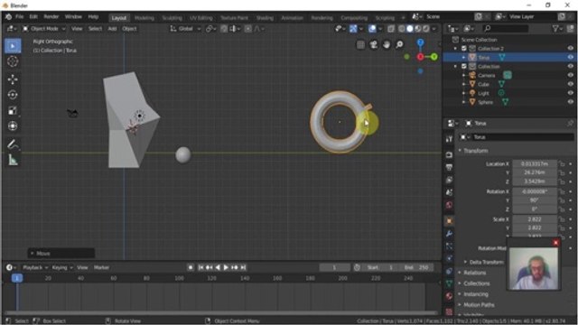This screenshot has width=578, height=325.
Task: Select the Transform tool
Action: point(13,126)
